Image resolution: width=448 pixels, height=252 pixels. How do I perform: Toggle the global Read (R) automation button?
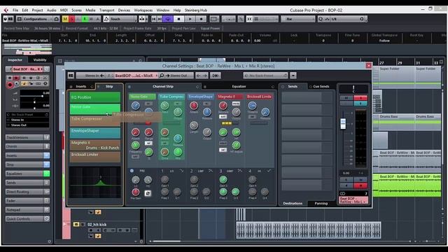click(x=85, y=19)
